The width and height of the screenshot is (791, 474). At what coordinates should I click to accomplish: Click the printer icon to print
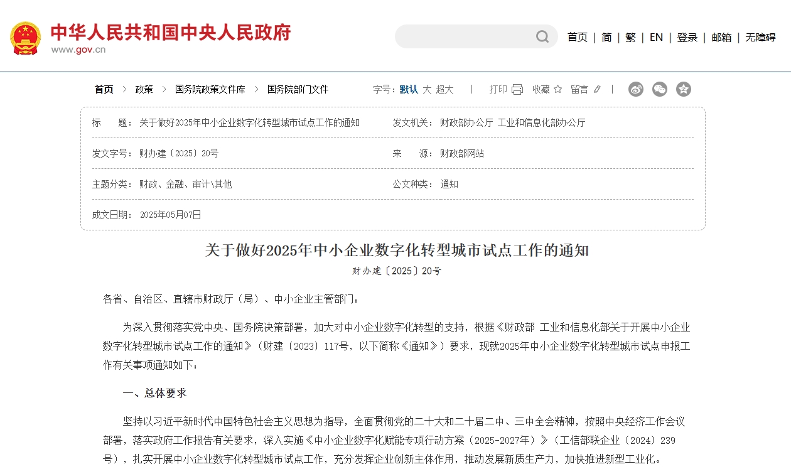click(x=517, y=89)
